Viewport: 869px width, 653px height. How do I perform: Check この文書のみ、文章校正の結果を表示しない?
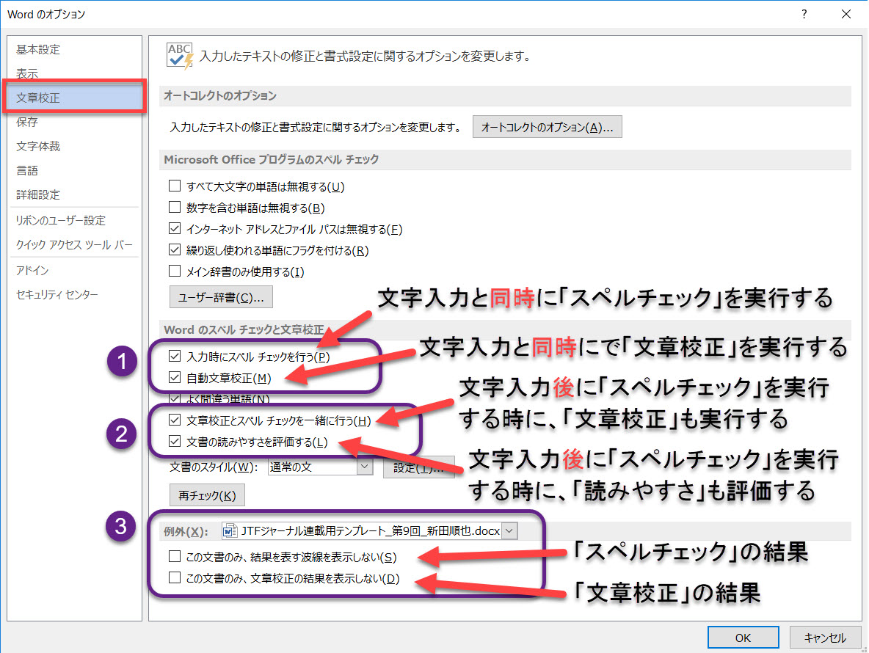175,578
